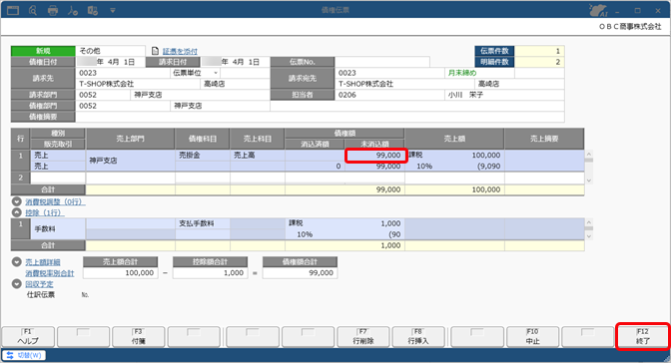Screen dimensions: 671x363
Task: Select the 小川 栄子 name text
Action: tap(465, 95)
